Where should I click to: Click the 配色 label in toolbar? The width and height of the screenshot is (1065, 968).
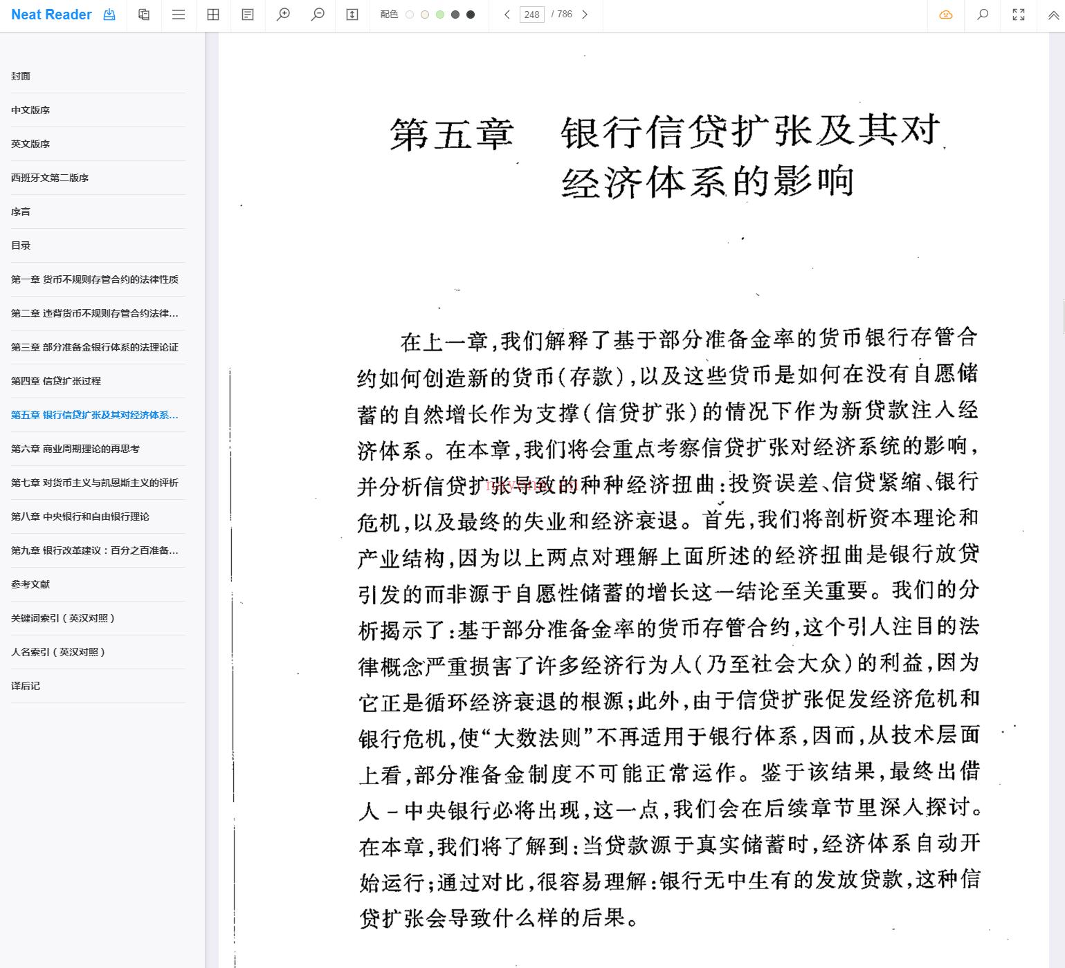pos(389,15)
